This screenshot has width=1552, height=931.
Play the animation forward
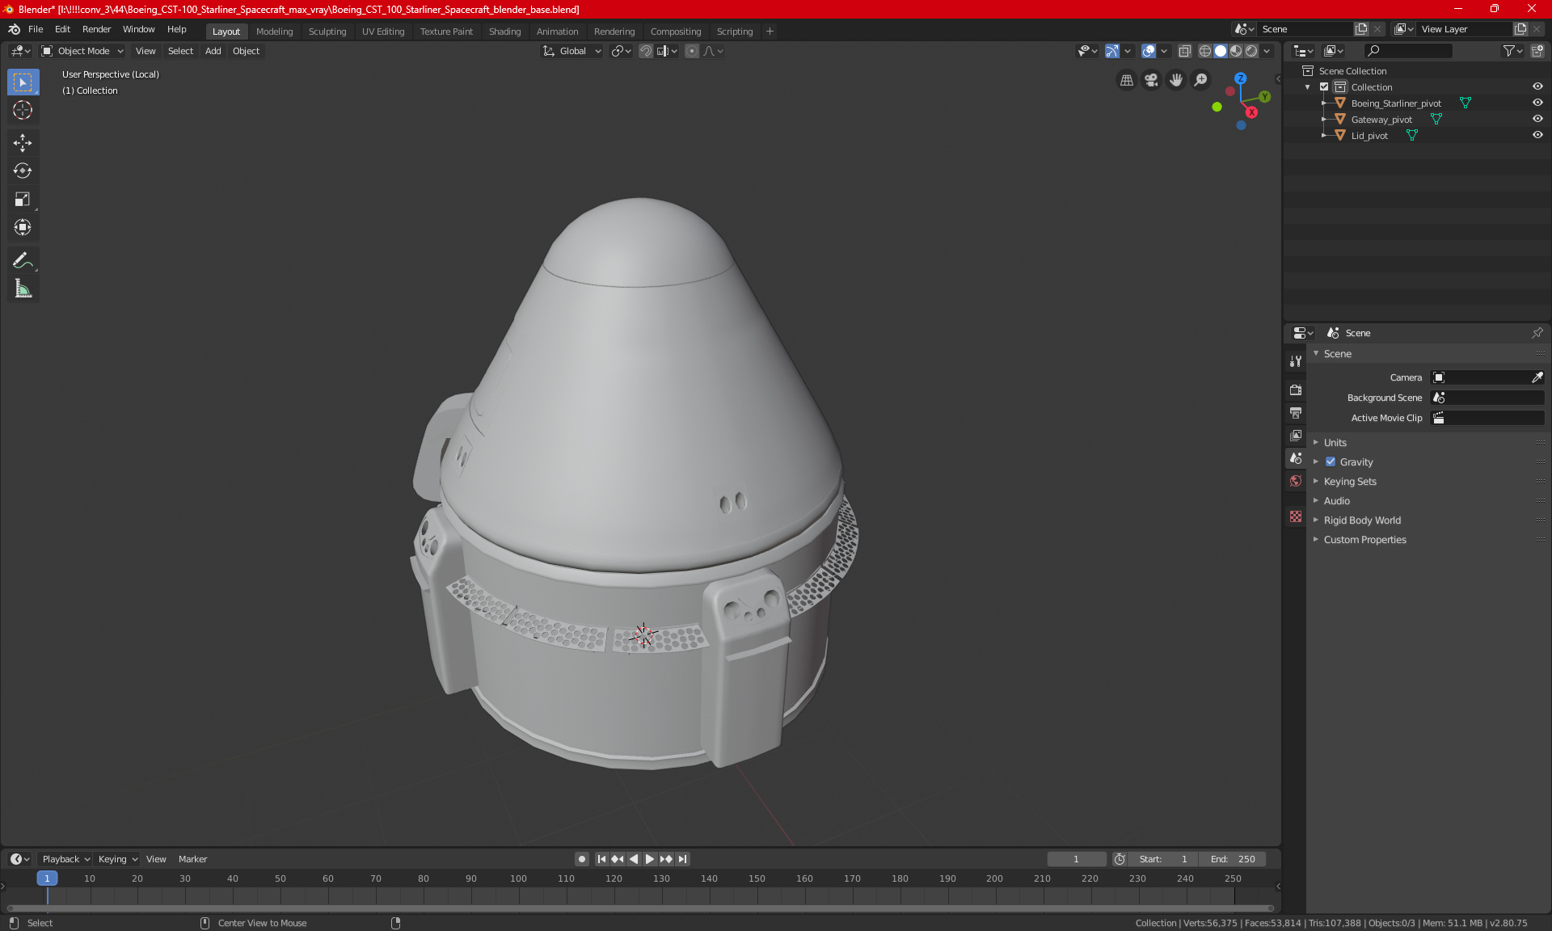pyautogui.click(x=650, y=859)
